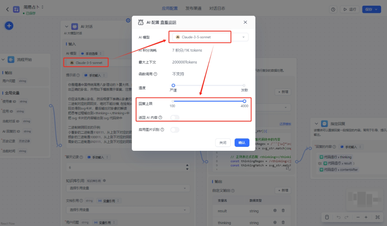Viewport: 387px width, 226px height.
Task: Open 文档引用 选择引用变量 dropdown
Action: [x=128, y=210]
